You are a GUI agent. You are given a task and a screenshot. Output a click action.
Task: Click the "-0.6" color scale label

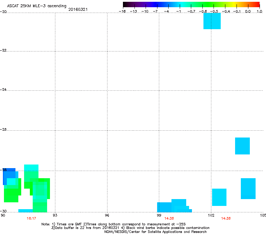tap(203, 12)
